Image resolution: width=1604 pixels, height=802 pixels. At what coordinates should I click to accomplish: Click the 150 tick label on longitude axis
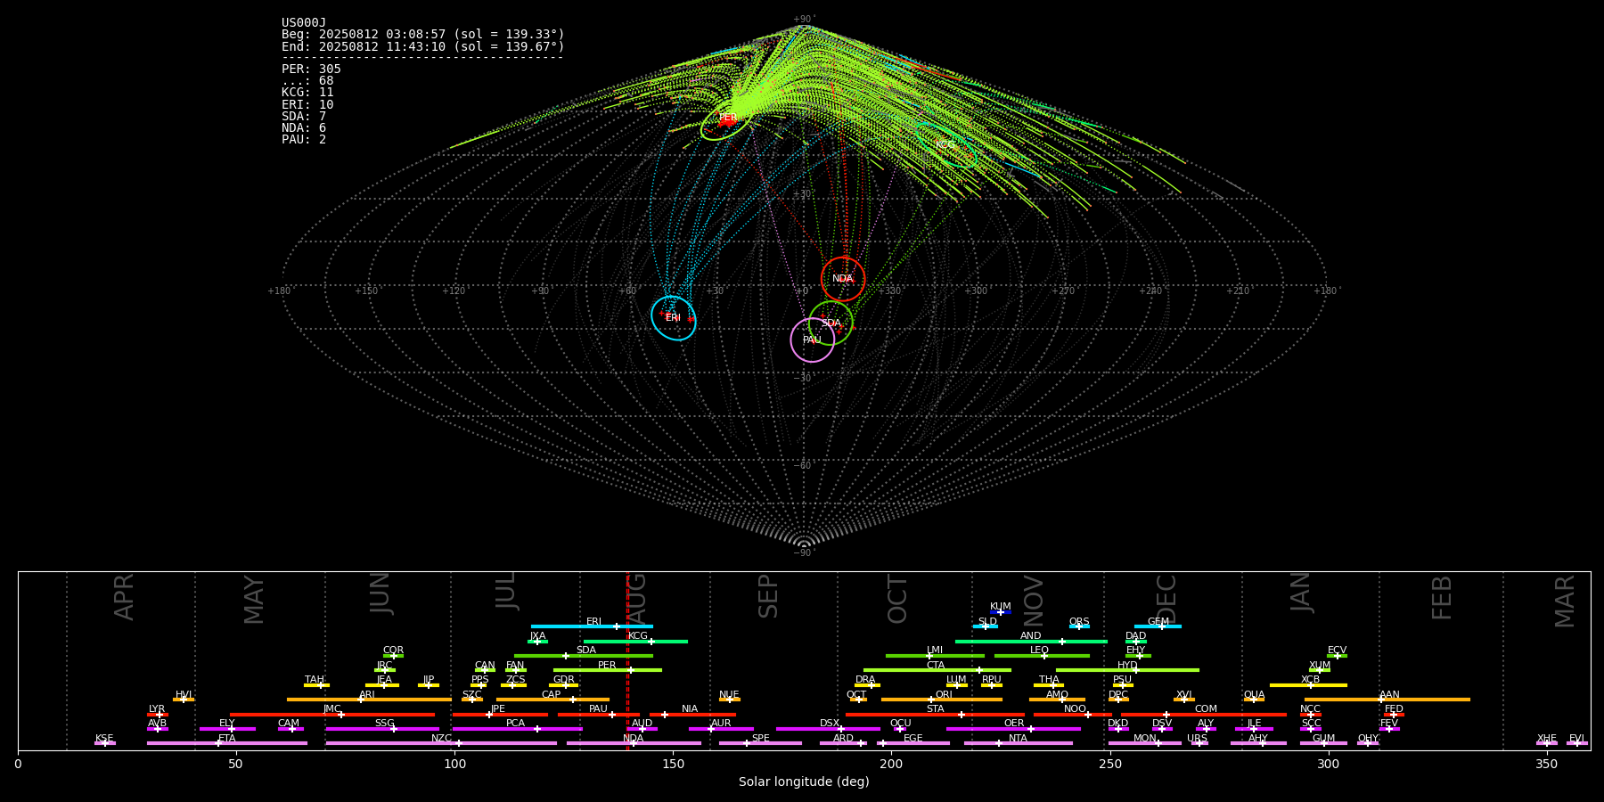click(x=673, y=764)
